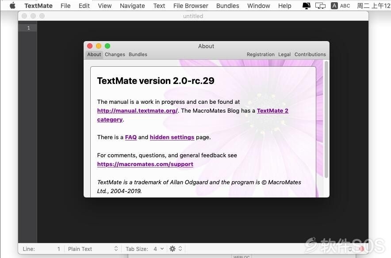Click line number 1 in the gutter
391x258 pixels.
28,28
